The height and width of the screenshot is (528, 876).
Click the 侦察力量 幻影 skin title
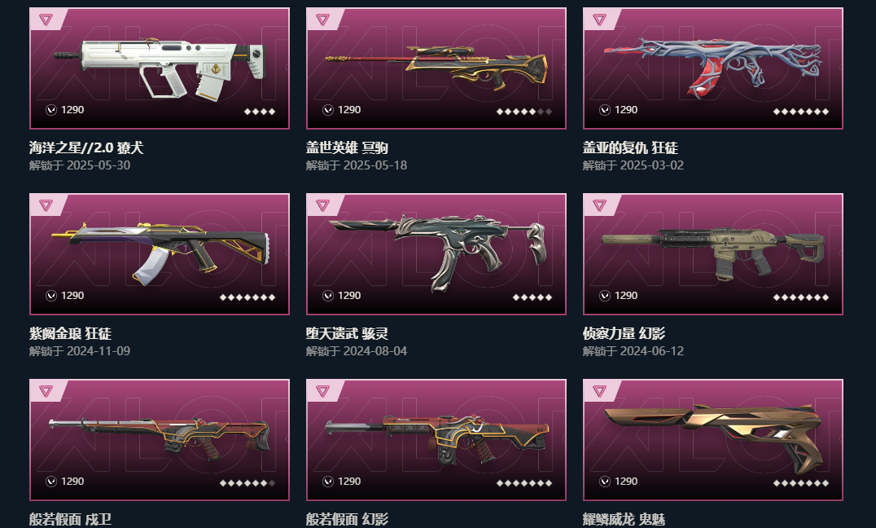pyautogui.click(x=624, y=334)
